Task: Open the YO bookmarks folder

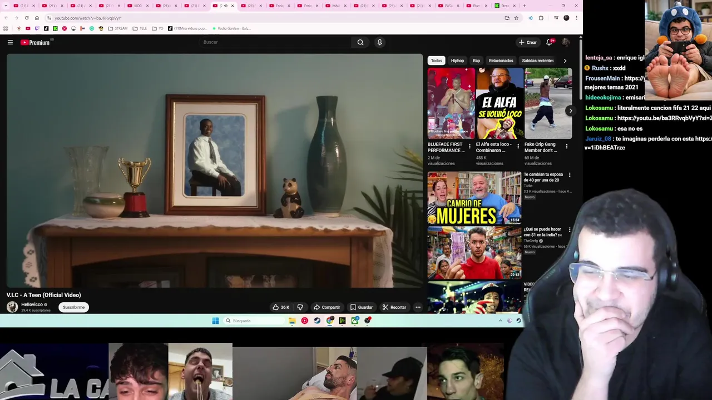Action: [157, 28]
